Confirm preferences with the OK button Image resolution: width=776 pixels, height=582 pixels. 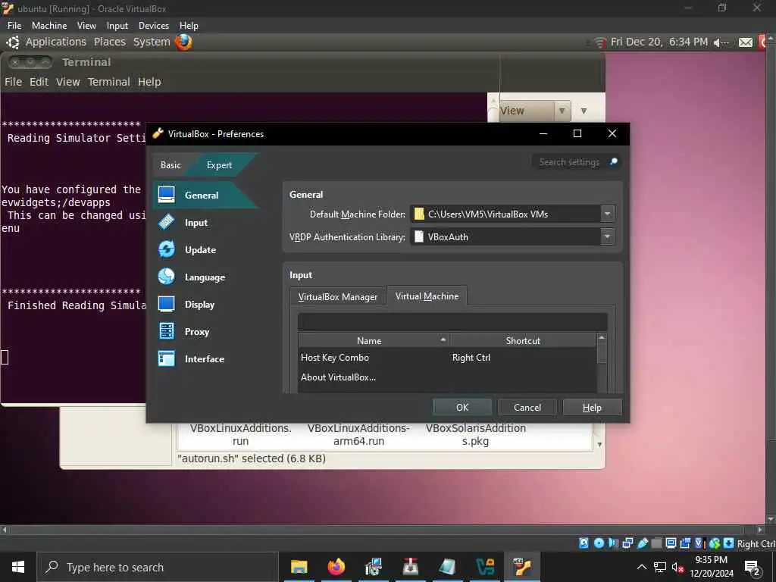[x=462, y=407]
